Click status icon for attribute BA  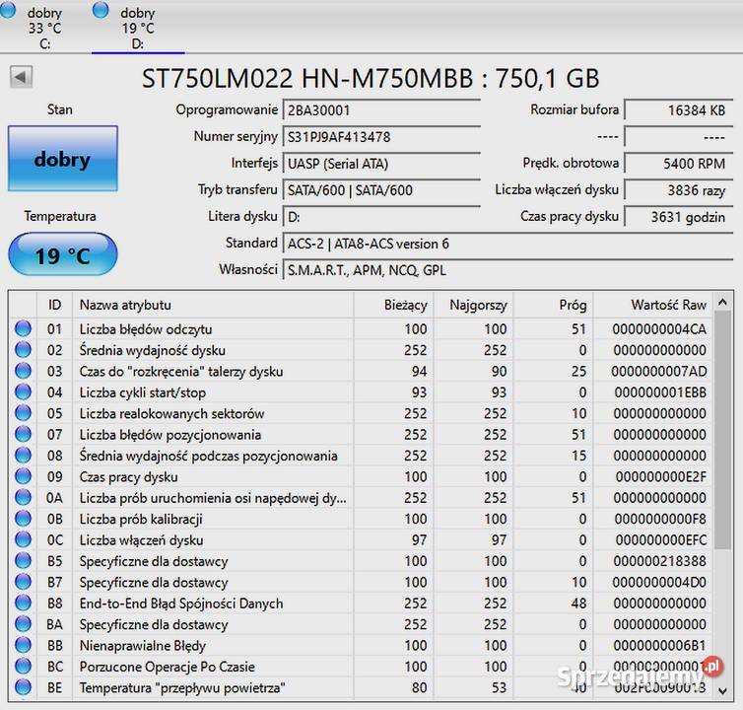[x=23, y=623]
